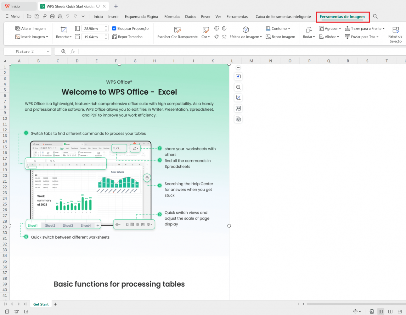406x315 pixels.
Task: Decrease the image brightness with the sun icon
Action: [224, 37]
